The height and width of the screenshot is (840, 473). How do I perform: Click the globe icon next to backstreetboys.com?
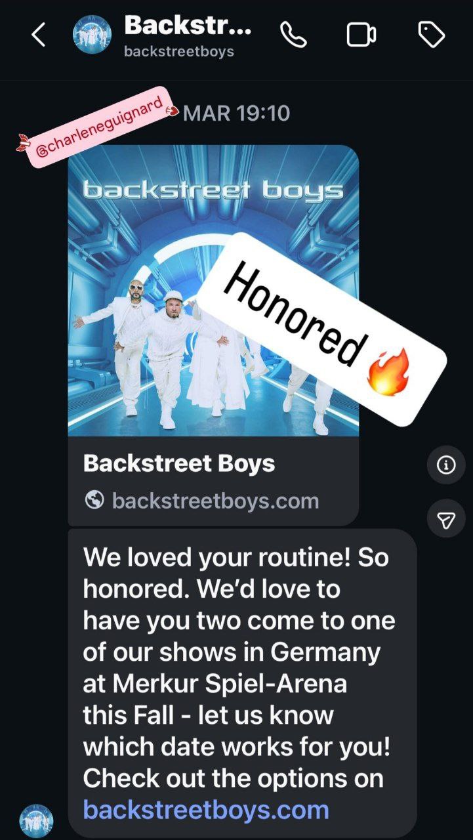coord(94,501)
